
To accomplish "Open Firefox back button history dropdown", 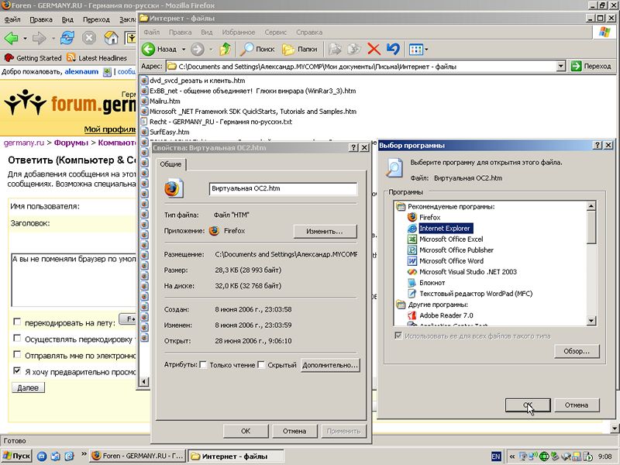I will (25, 38).
